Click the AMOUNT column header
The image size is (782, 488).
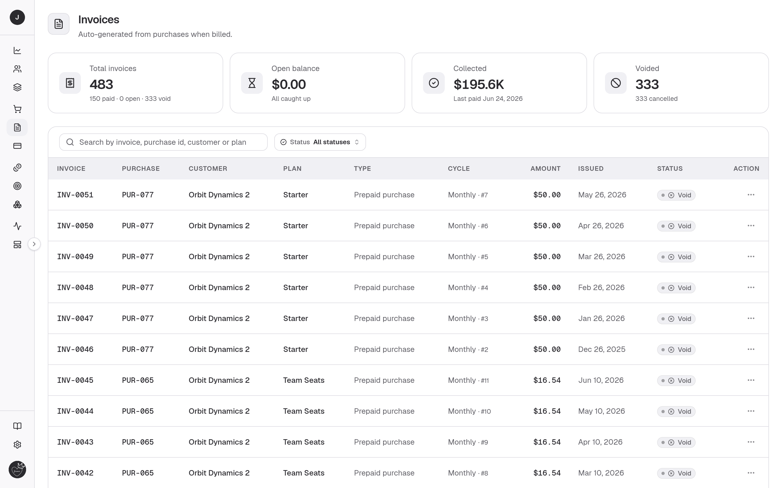(545, 168)
